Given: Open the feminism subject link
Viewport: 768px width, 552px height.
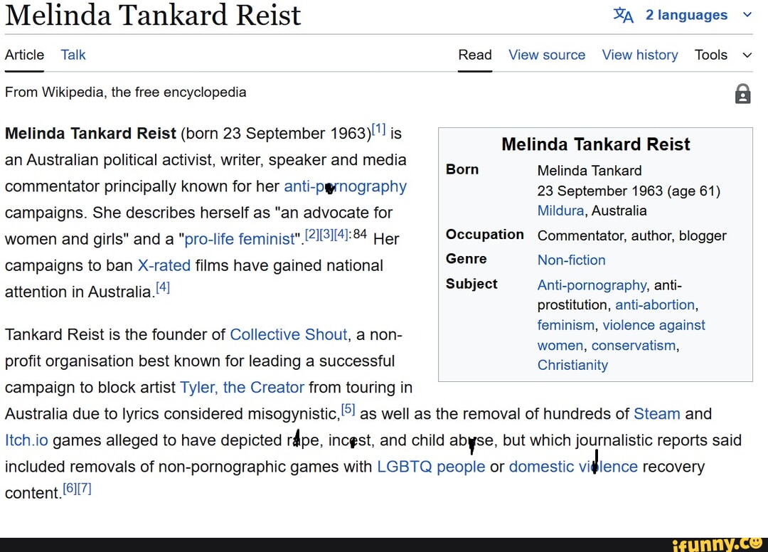Looking at the screenshot, I should click(x=566, y=325).
